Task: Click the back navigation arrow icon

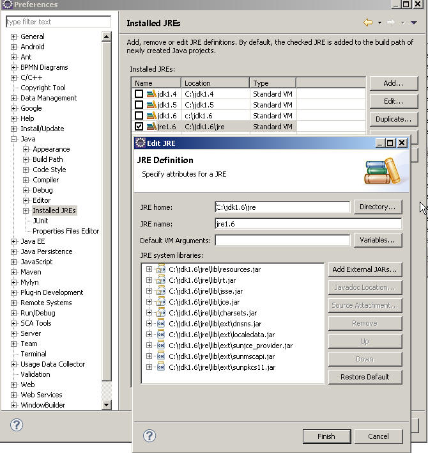Action: pos(368,22)
